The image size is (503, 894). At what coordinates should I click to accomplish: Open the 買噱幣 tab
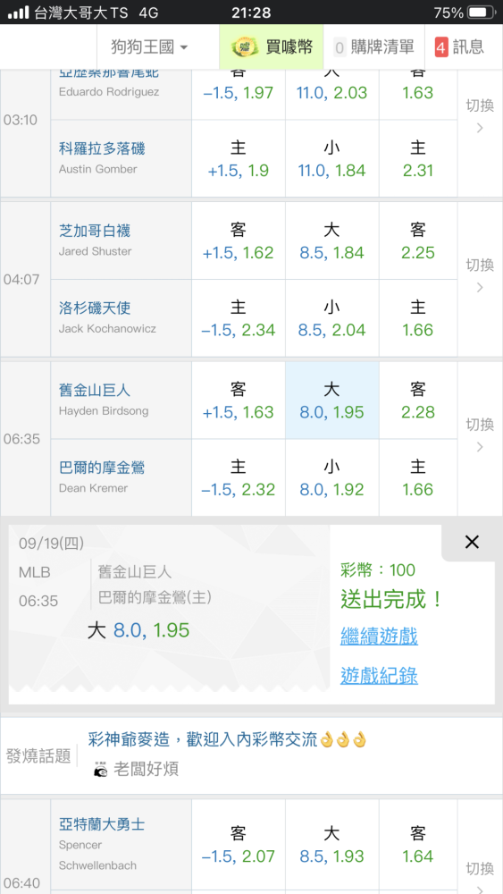272,46
